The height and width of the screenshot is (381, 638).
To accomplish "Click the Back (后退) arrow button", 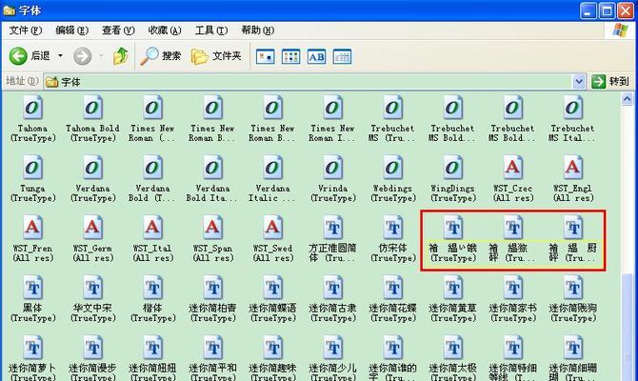I will click(18, 56).
